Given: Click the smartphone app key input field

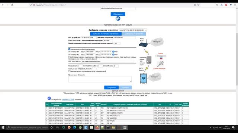Looking at the screenshot, I should 108,40.
